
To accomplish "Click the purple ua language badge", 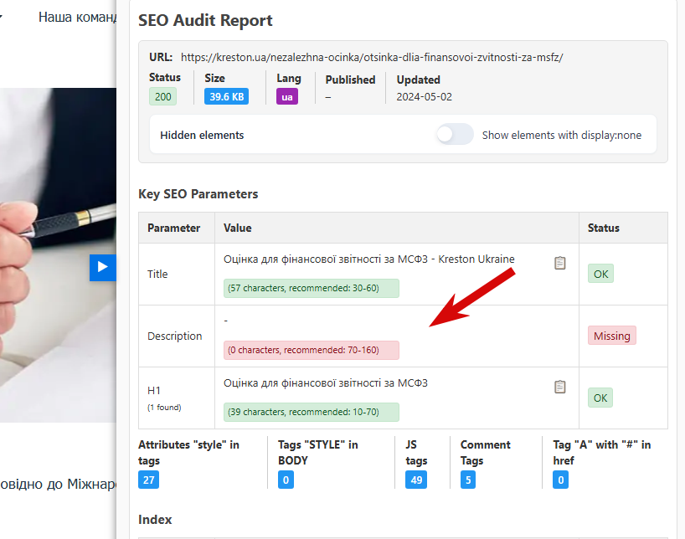I will 287,96.
